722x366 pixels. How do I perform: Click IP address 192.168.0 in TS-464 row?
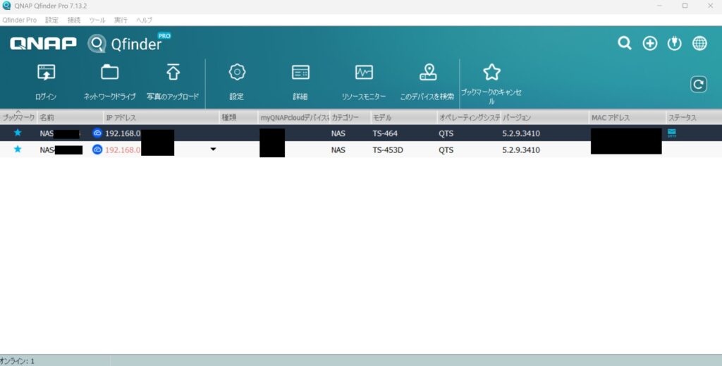click(x=123, y=133)
